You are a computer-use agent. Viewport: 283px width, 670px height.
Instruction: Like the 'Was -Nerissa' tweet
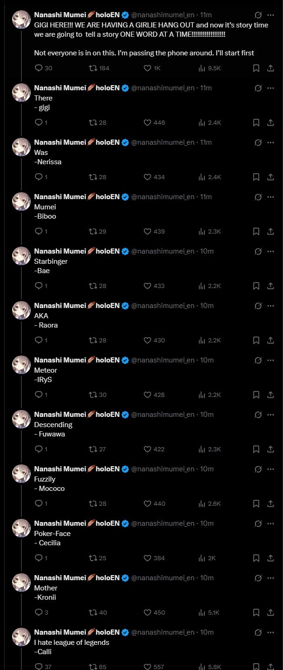click(x=147, y=177)
